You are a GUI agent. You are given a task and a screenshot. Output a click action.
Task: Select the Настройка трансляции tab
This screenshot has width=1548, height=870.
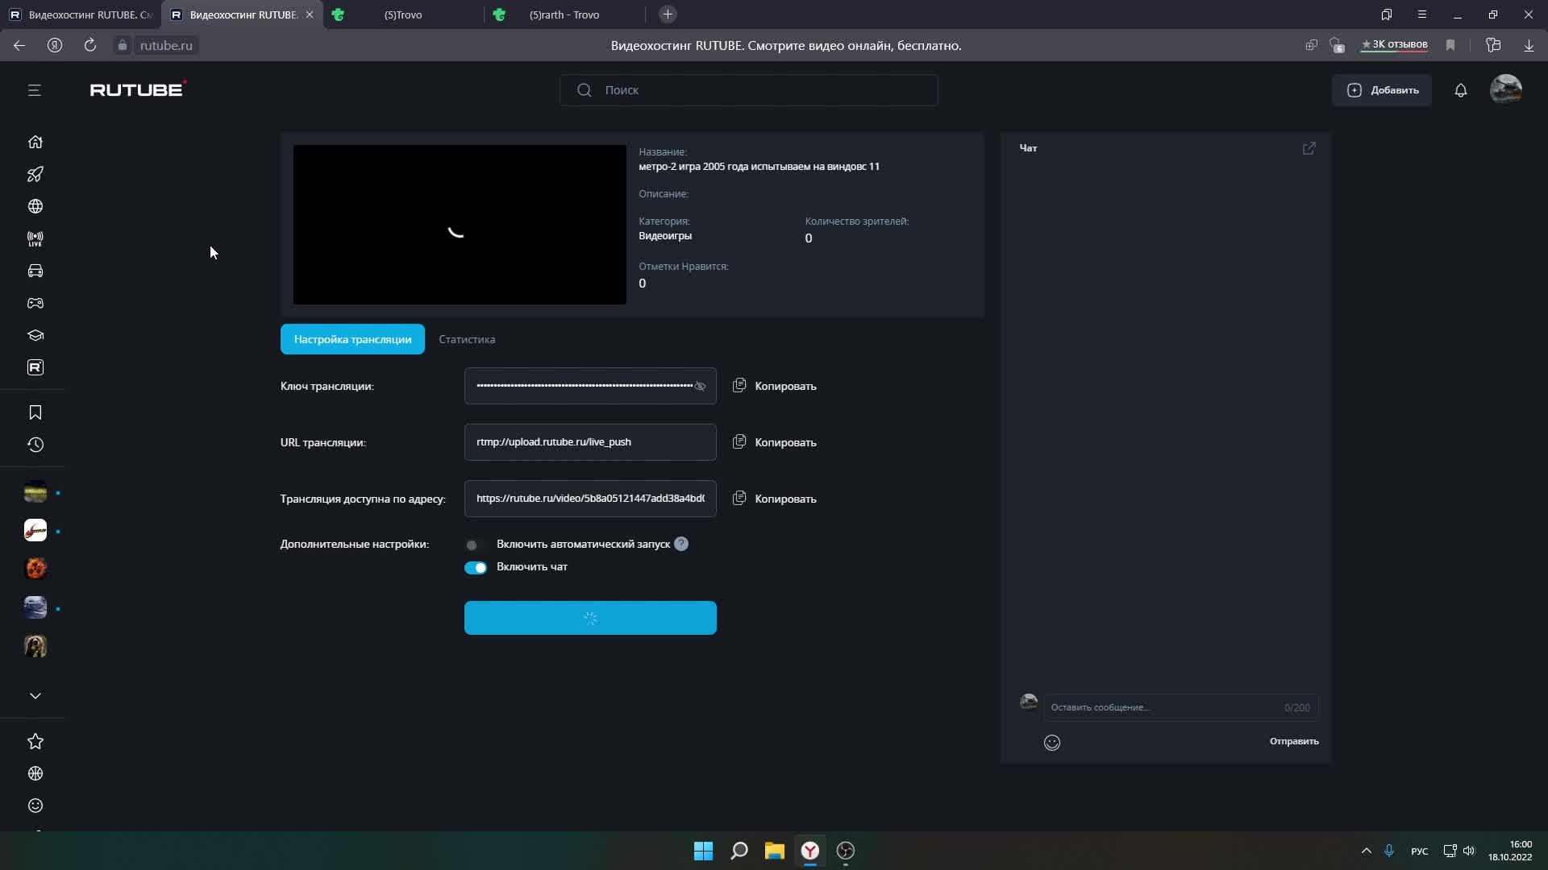[x=352, y=340]
